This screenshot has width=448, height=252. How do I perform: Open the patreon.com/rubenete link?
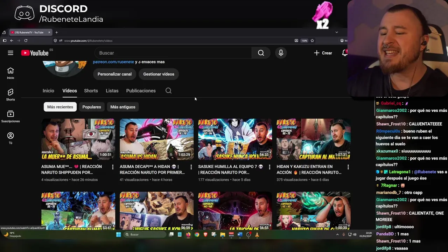pos(113,62)
